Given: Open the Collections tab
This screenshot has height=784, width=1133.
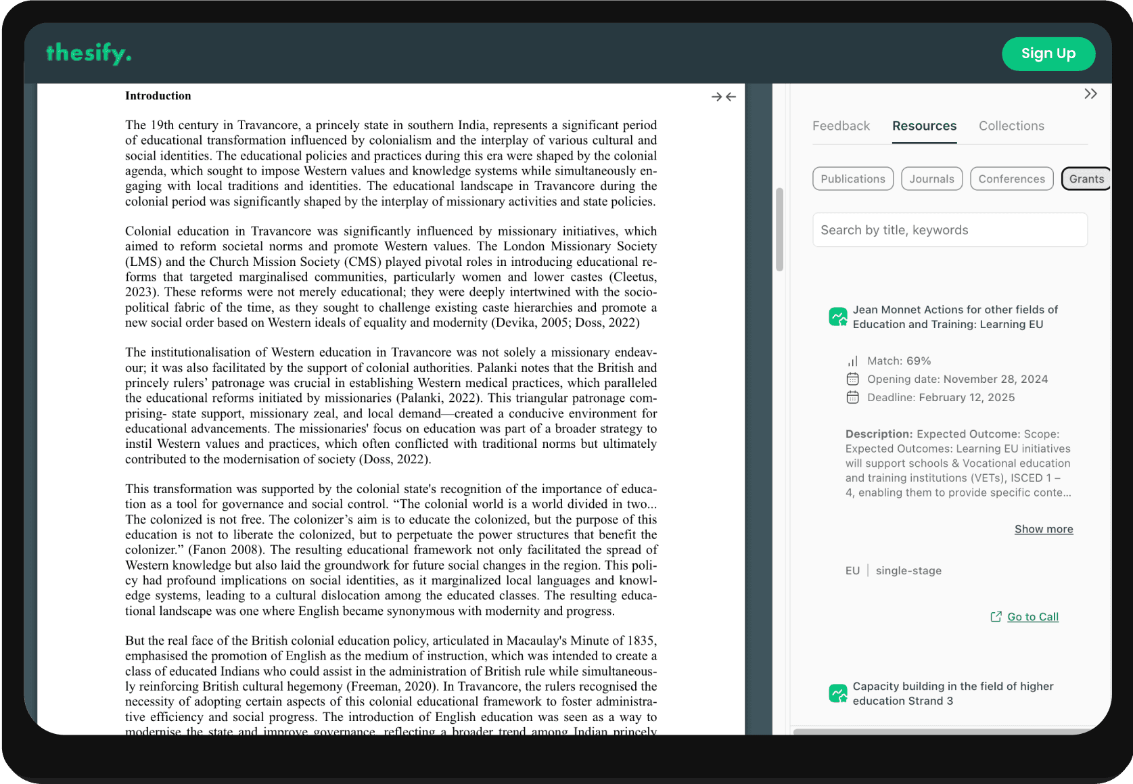Looking at the screenshot, I should pos(1011,126).
